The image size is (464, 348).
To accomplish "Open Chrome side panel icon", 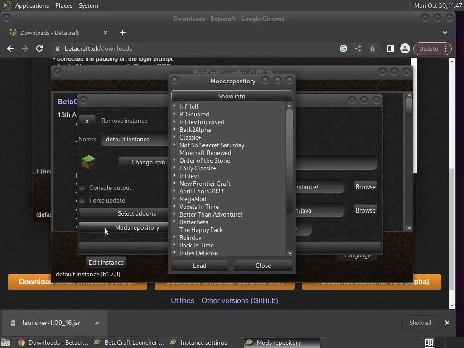I will click(x=390, y=48).
